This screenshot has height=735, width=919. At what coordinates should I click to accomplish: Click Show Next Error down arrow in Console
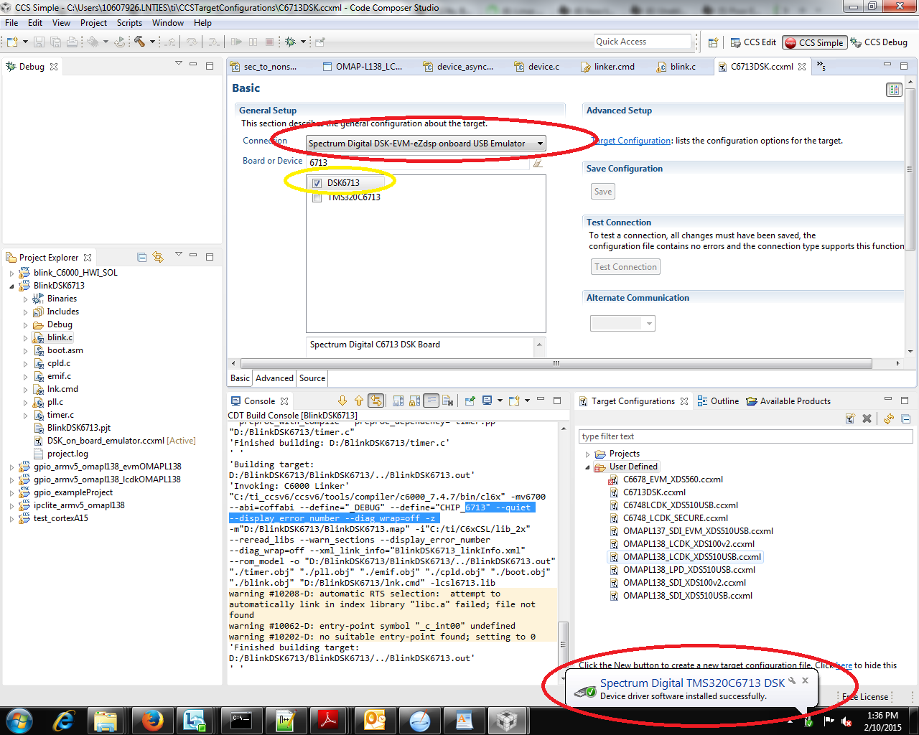[342, 401]
